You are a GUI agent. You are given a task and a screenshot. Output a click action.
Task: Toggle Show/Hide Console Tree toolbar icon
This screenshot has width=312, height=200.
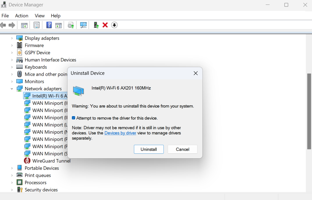24,25
